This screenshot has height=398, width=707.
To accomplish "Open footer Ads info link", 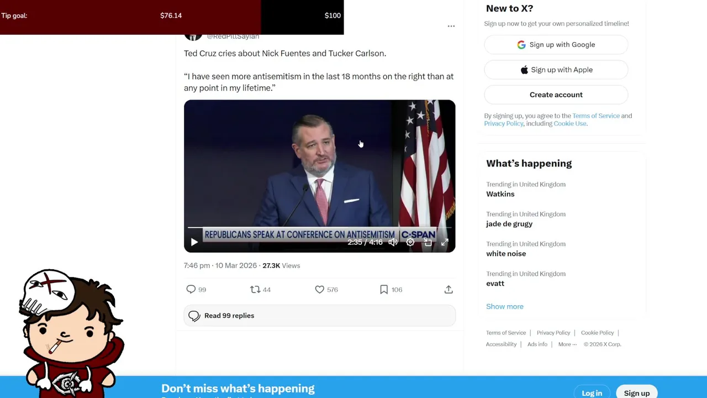I will pyautogui.click(x=537, y=344).
